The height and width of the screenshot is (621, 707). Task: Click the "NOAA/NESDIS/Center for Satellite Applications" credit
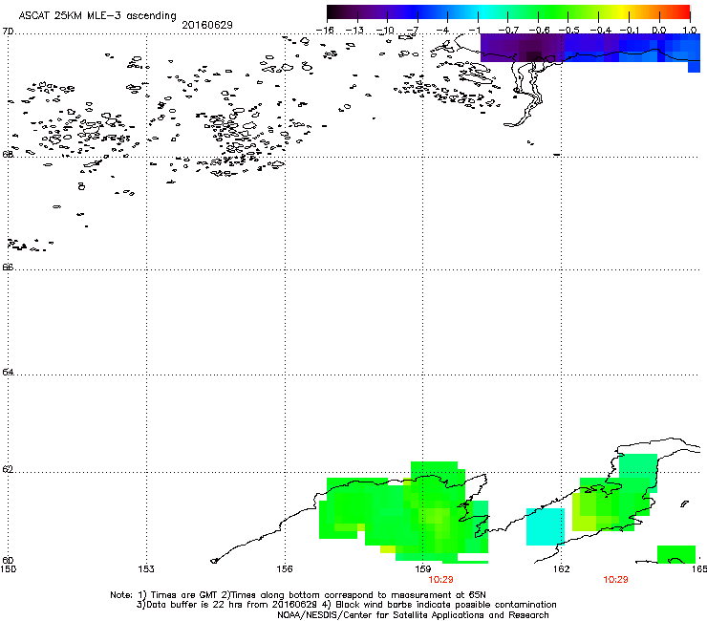click(x=413, y=615)
